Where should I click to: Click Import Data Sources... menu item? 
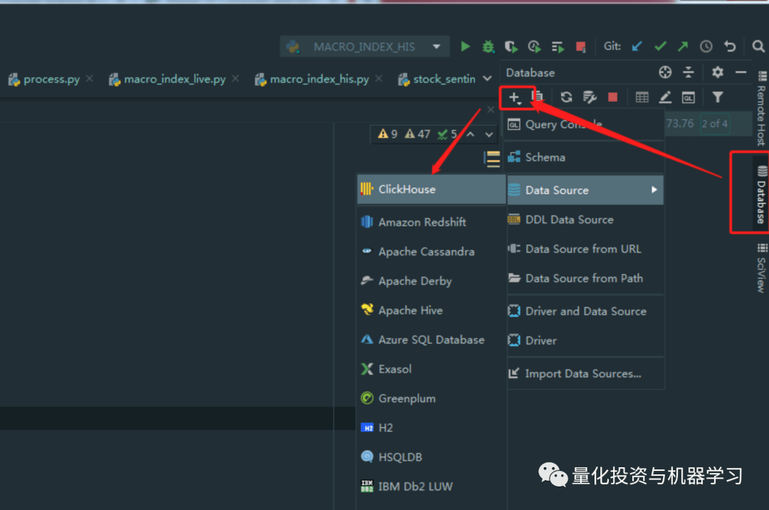tap(585, 374)
